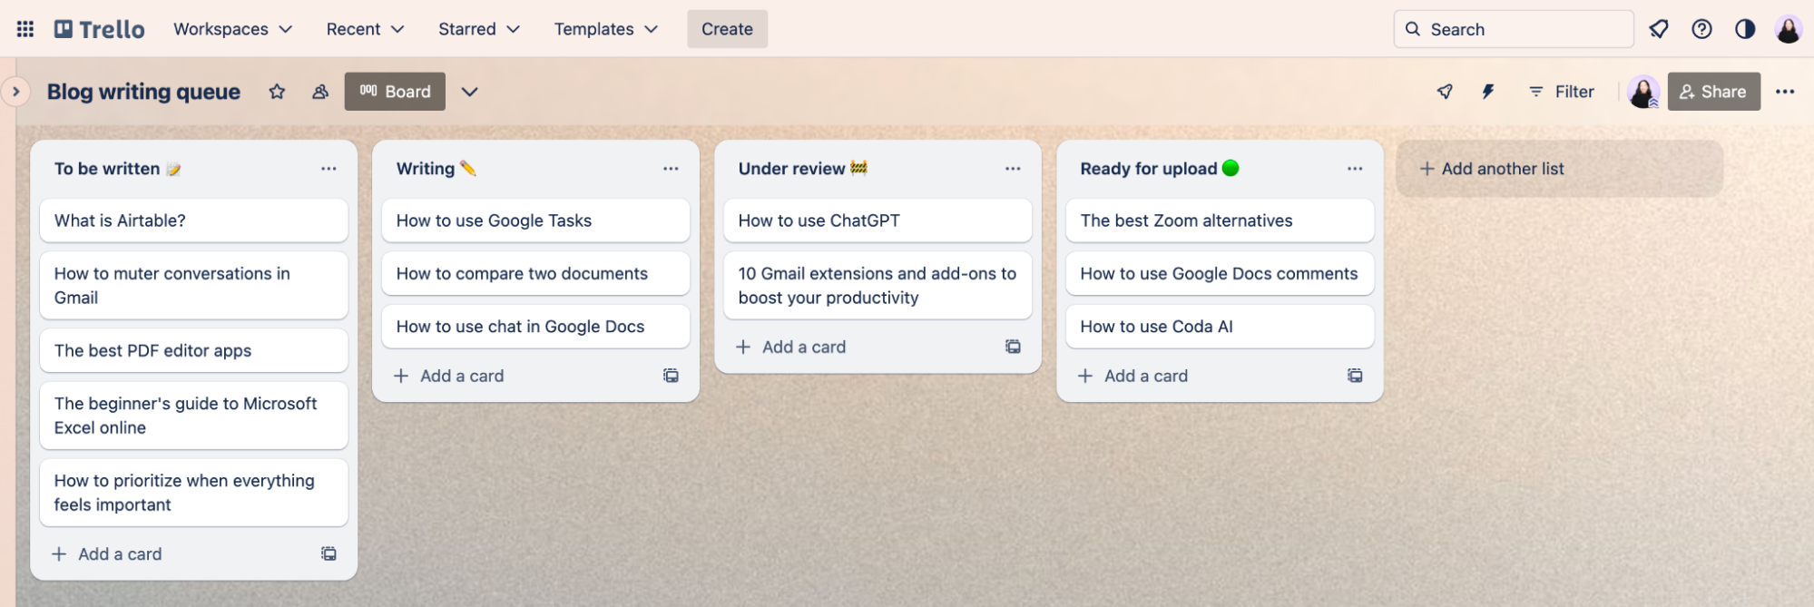Open Under review list actions menu

[1013, 169]
